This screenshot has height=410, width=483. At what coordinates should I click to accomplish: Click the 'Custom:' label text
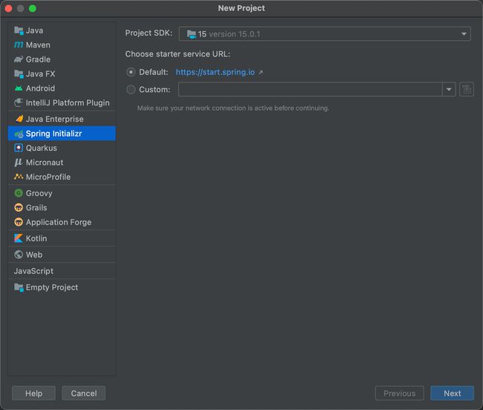point(155,90)
